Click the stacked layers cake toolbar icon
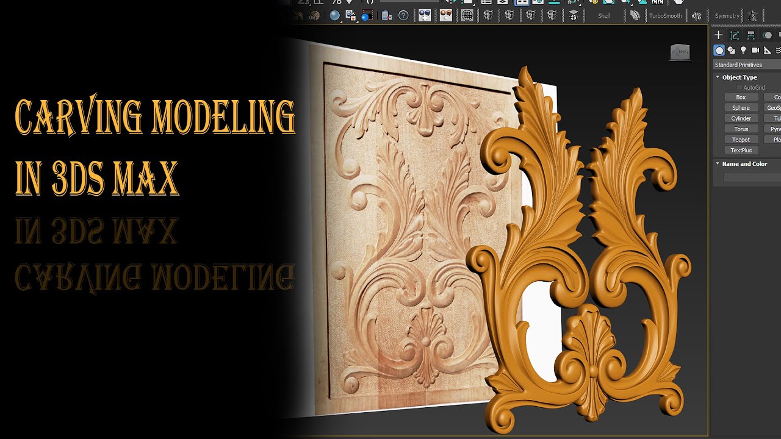781x439 pixels. [573, 16]
